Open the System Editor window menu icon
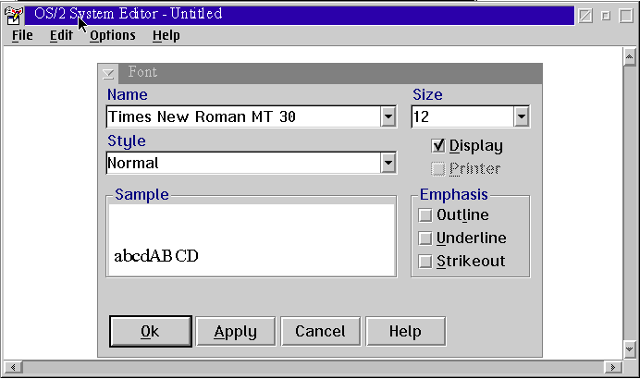 tap(14, 16)
